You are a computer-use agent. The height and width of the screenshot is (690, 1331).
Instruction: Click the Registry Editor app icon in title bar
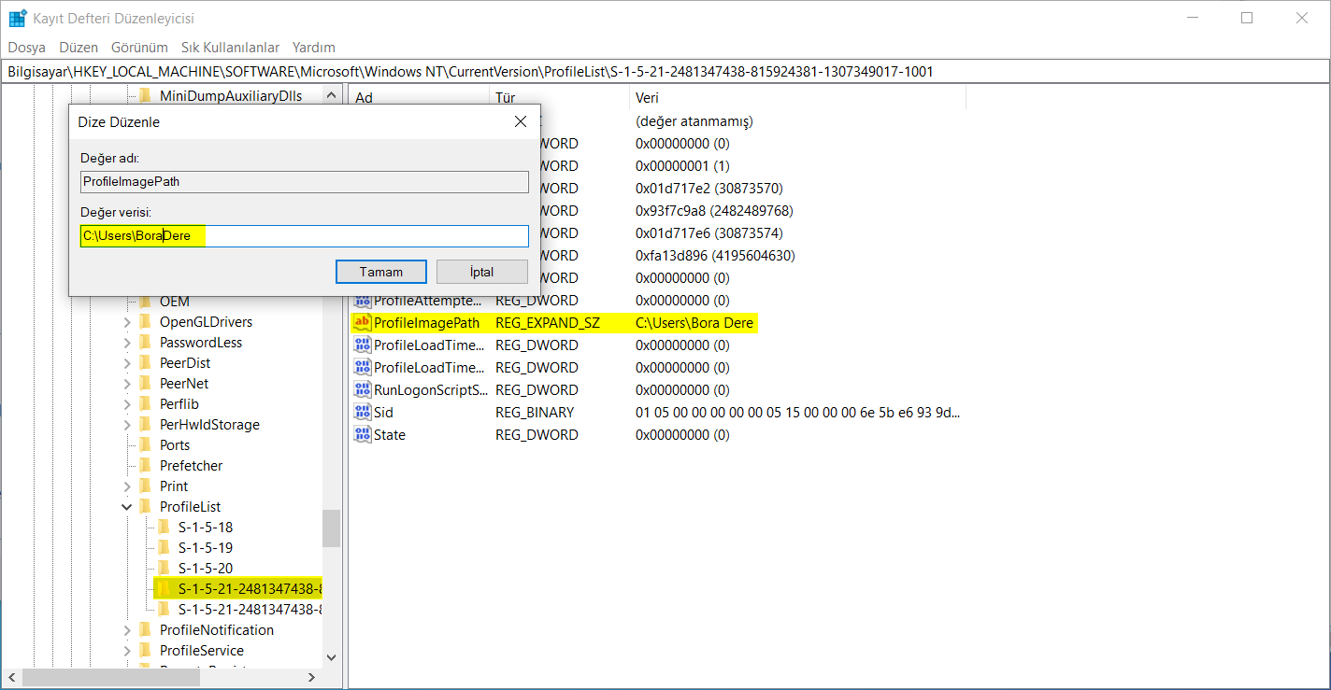click(x=18, y=18)
